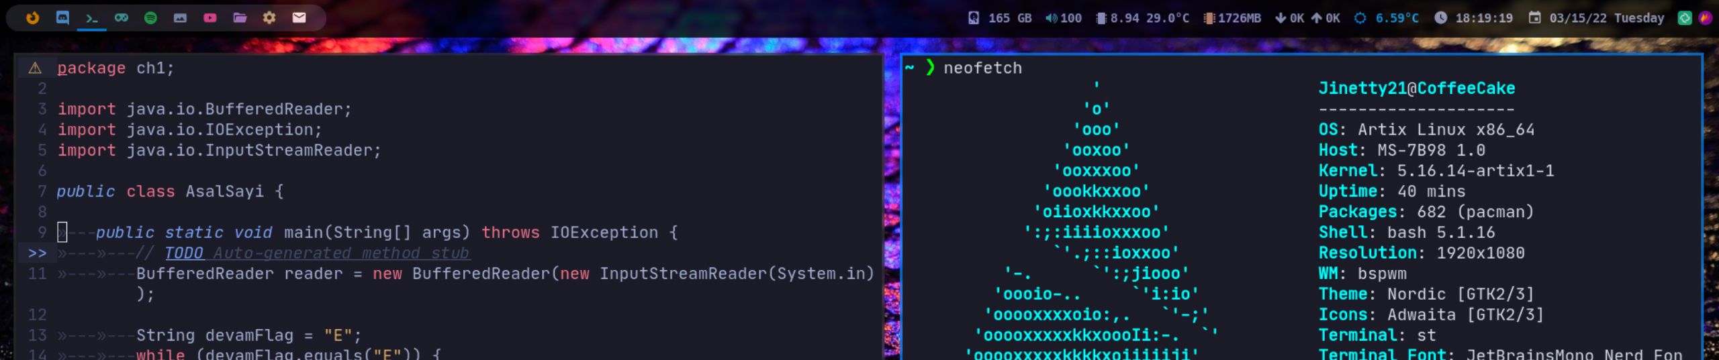Open the pink video player icon
This screenshot has width=1719, height=360.
(210, 18)
